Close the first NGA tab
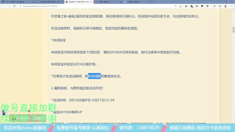The width and height of the screenshot is (235, 132). (33, 2)
